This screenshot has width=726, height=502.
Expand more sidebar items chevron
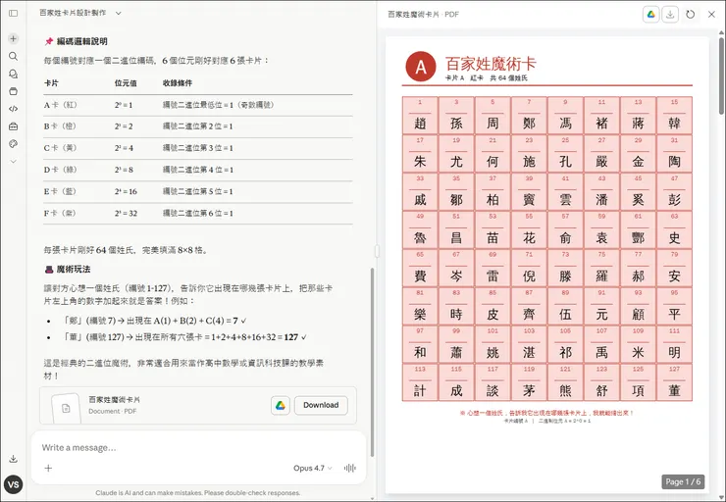(x=14, y=162)
